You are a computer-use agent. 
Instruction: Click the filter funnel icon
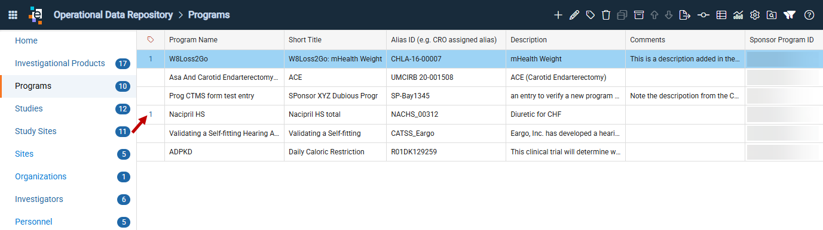[x=790, y=15]
